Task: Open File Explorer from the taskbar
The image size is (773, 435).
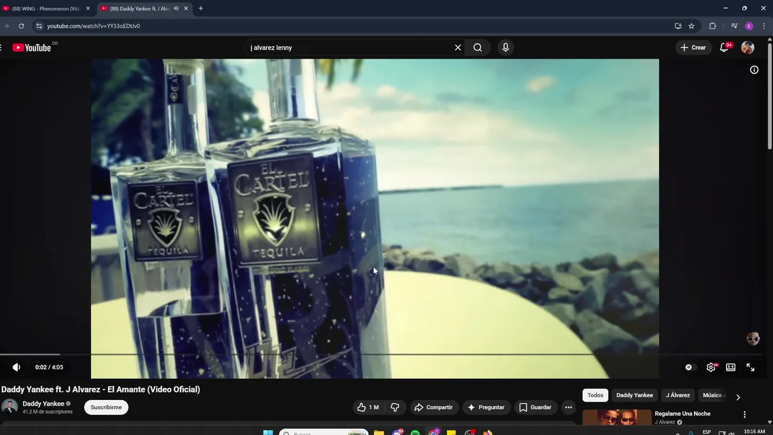Action: (379, 433)
